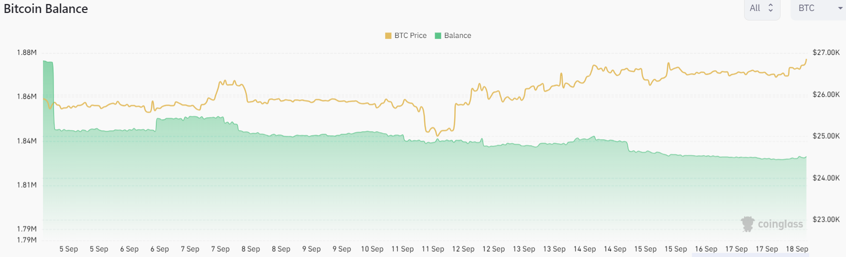The width and height of the screenshot is (846, 257).
Task: Click the coinglass watermark logo icon
Action: coord(748,224)
